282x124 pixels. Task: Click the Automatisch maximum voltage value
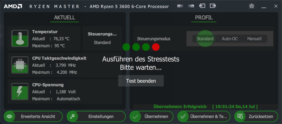[68, 99]
